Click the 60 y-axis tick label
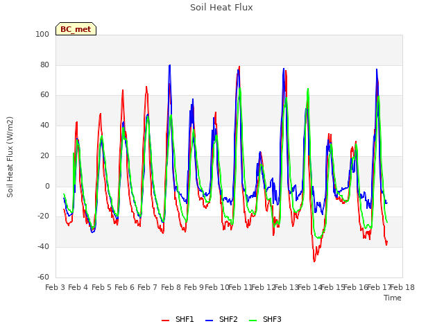 pyautogui.click(x=44, y=95)
